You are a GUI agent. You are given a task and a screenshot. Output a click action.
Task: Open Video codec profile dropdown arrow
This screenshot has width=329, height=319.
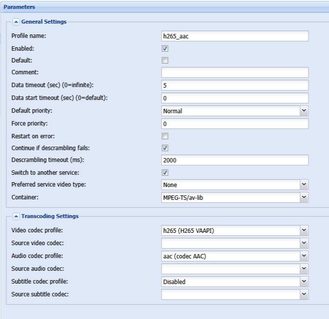304,230
